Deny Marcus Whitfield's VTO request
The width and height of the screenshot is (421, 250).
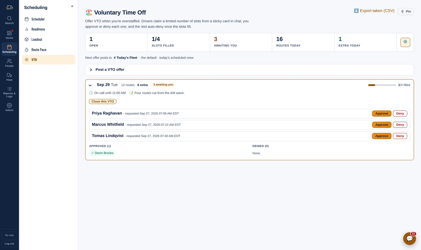pyautogui.click(x=400, y=125)
